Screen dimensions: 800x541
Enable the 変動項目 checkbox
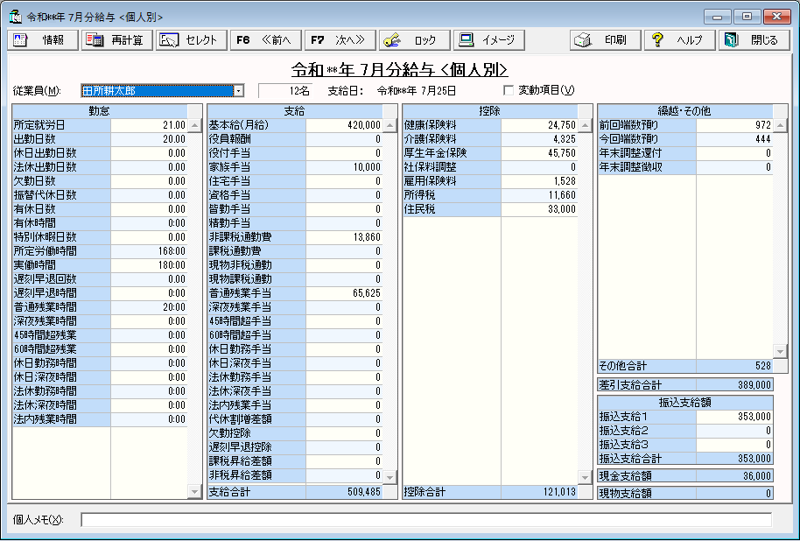(509, 90)
